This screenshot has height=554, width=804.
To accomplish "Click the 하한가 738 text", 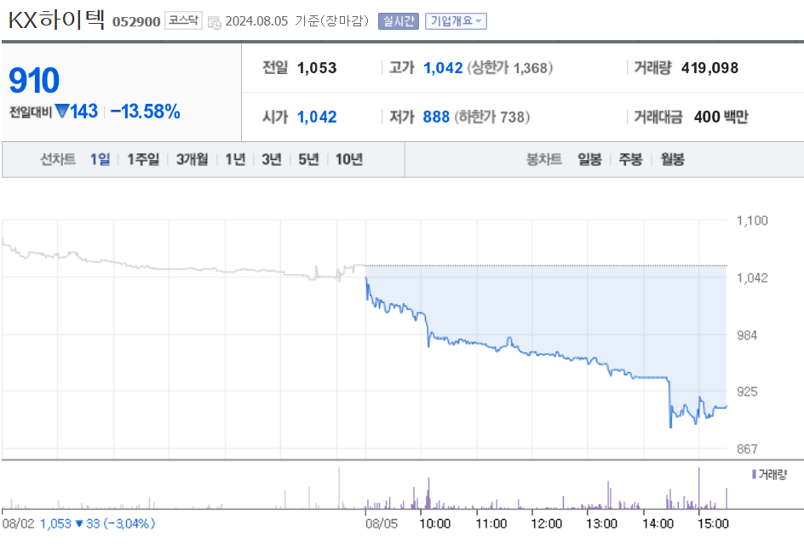I will pyautogui.click(x=491, y=117).
